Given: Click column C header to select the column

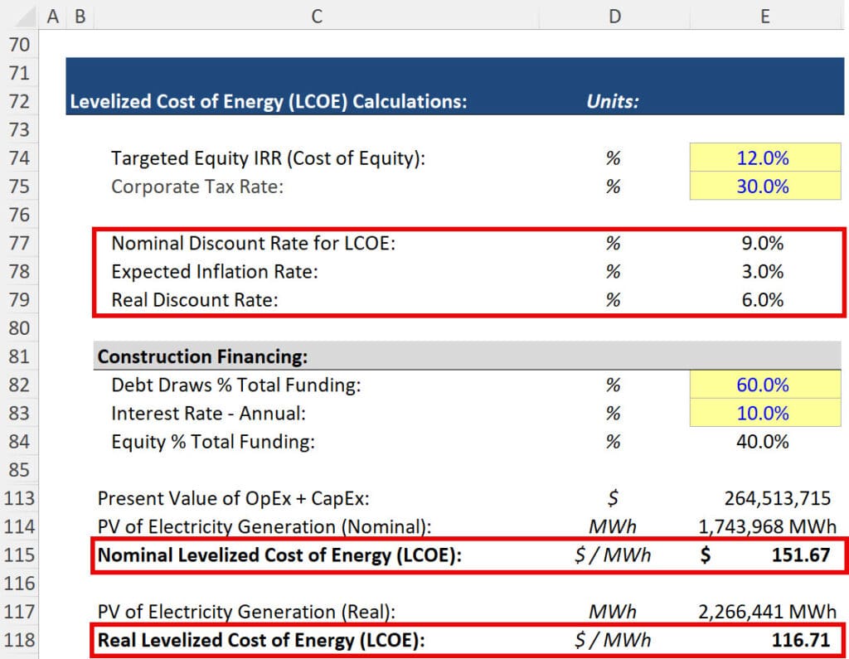Looking at the screenshot, I should [x=315, y=16].
